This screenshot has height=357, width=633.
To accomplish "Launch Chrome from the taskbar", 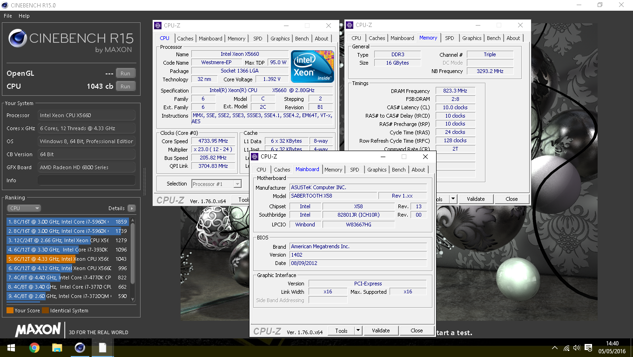I will tap(34, 348).
